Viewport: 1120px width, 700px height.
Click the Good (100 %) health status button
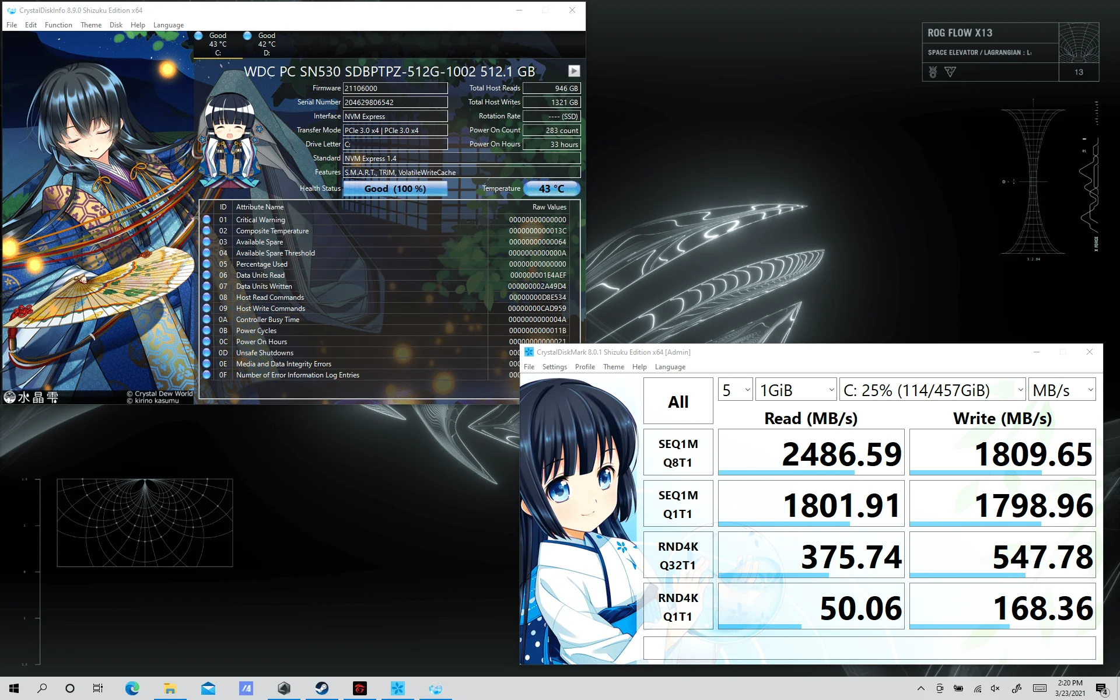click(x=395, y=188)
